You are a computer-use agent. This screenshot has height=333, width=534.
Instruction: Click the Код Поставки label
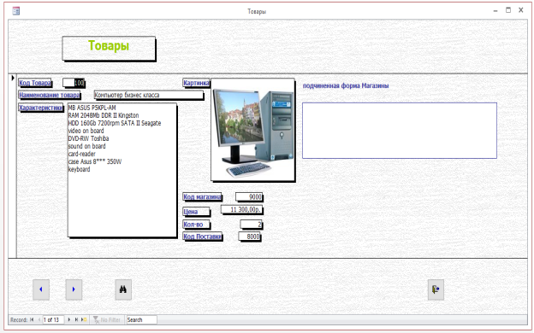[x=203, y=237]
